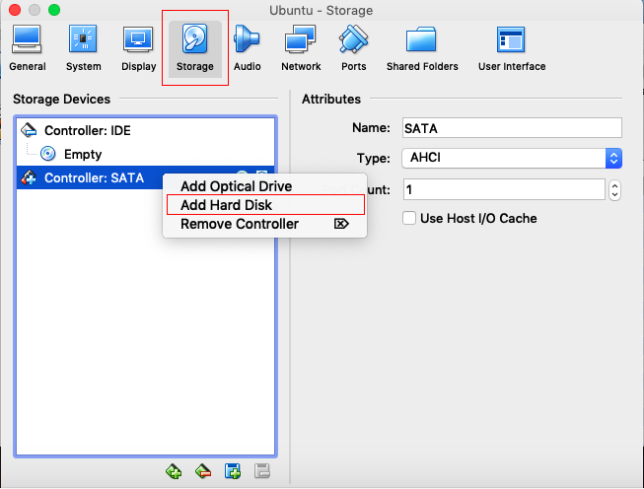
Task: Close the Ubuntu - Storage window
Action: [15, 10]
